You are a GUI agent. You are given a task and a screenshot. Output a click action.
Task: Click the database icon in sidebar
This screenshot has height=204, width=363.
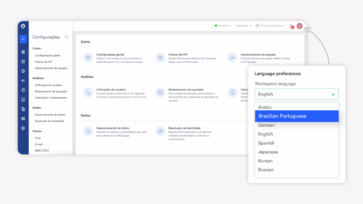coord(23,128)
